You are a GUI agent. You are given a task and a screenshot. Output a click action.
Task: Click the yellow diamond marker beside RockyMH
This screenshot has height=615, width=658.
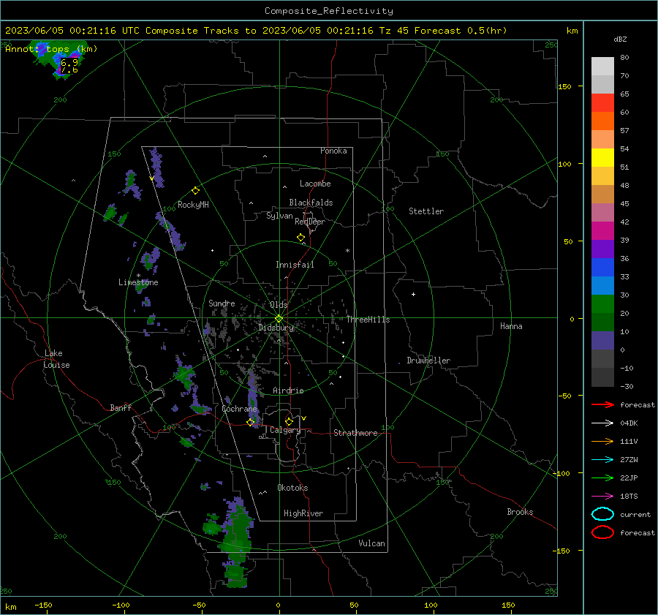(x=195, y=191)
